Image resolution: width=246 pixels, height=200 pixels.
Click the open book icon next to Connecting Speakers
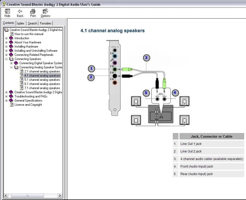pos(11,59)
